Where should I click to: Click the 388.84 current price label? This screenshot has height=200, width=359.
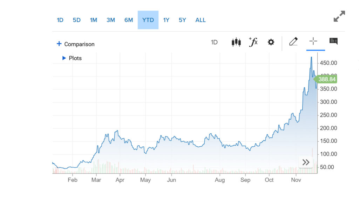[x=326, y=79]
